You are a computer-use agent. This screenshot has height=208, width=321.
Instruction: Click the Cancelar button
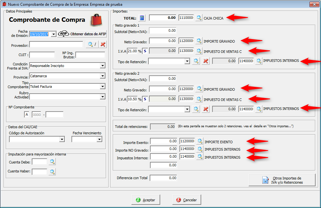click(x=186, y=200)
